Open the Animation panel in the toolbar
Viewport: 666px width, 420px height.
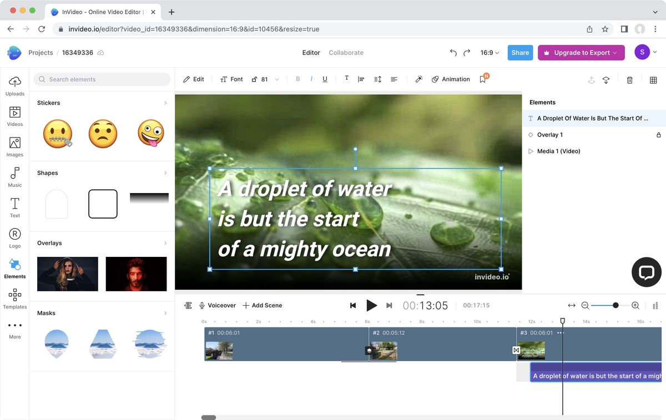(451, 79)
